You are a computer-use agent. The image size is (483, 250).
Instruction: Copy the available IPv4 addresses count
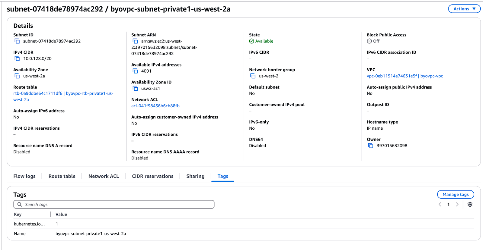(135, 71)
